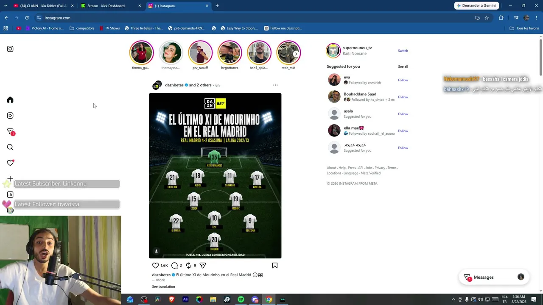The height and width of the screenshot is (305, 543).
Task: Reload the Instagram page
Action: click(x=27, y=18)
